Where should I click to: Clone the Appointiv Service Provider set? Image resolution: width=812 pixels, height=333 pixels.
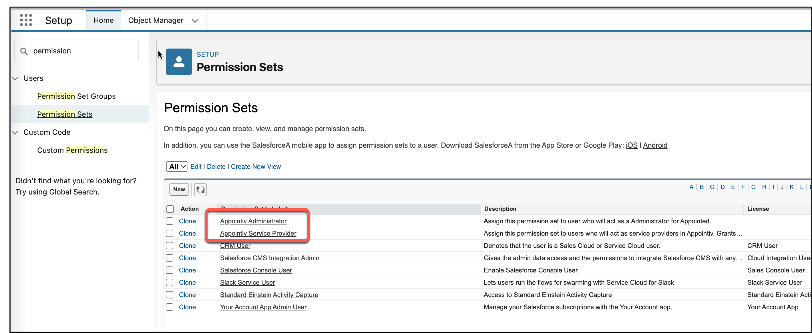[187, 234]
